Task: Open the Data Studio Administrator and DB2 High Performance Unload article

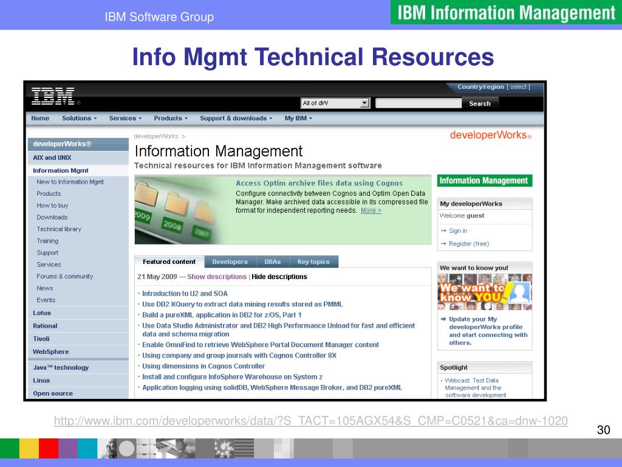Action: [278, 330]
